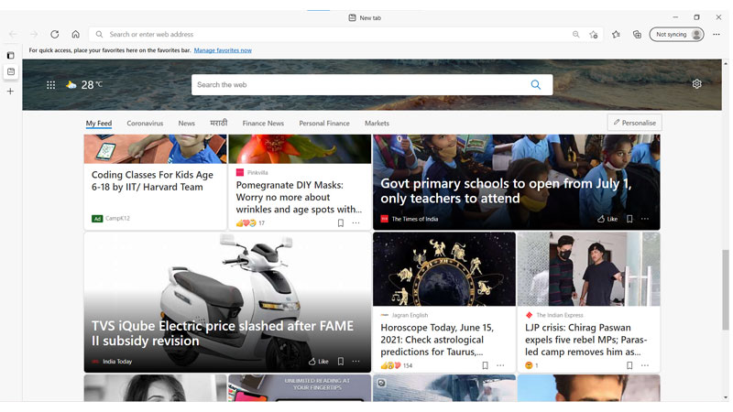Click the Pinkvilla source label
733x412 pixels.
pyautogui.click(x=257, y=172)
